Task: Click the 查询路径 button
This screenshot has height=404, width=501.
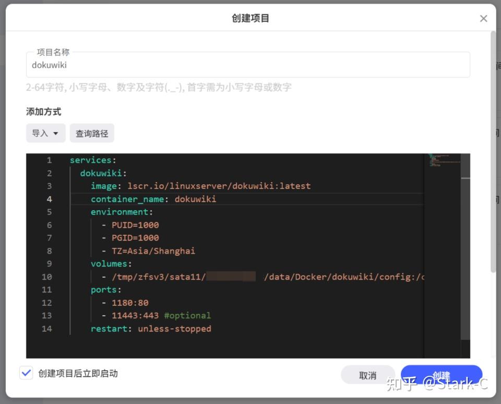Action: [92, 133]
